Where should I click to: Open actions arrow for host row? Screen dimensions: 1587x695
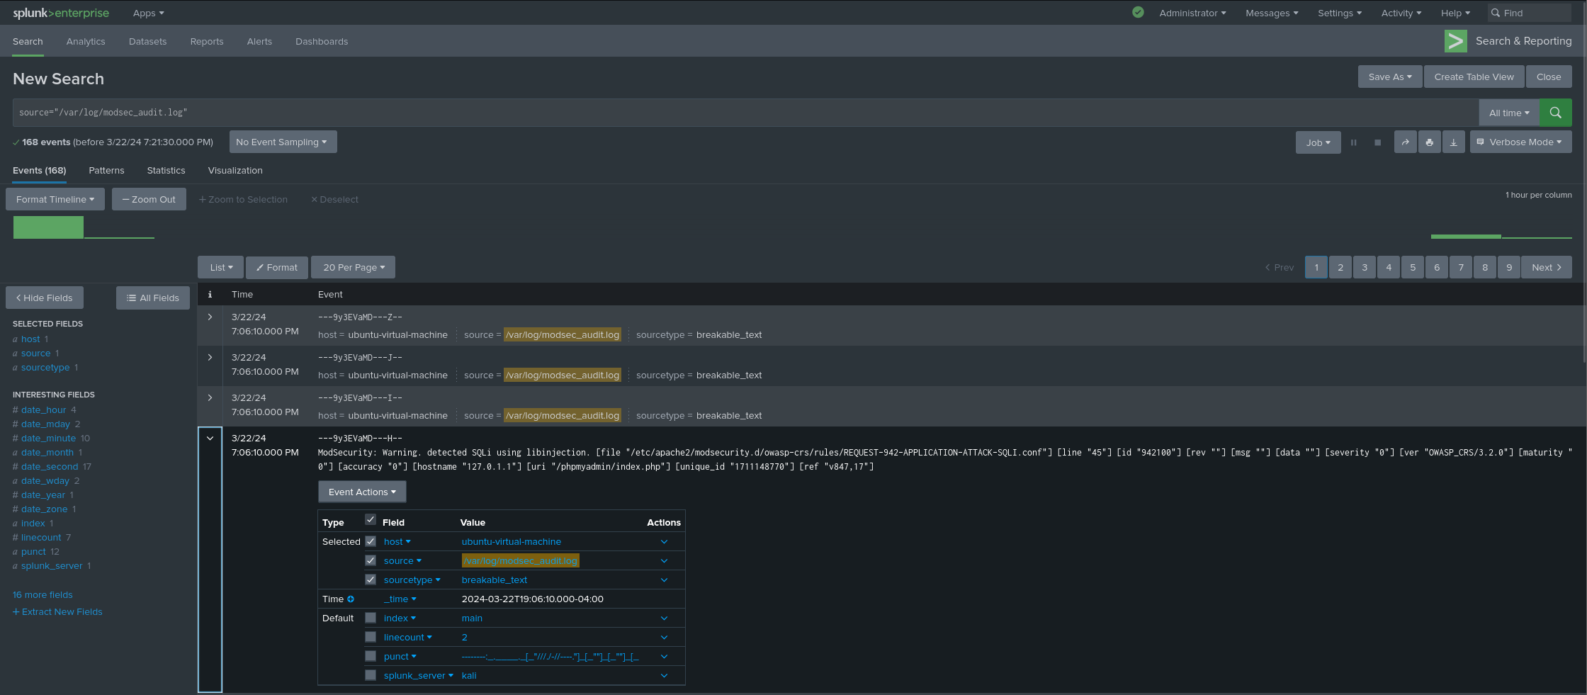pos(664,541)
